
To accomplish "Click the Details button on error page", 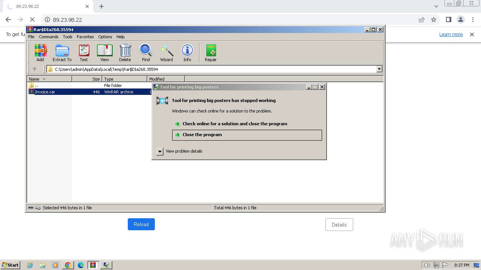I will click(339, 225).
